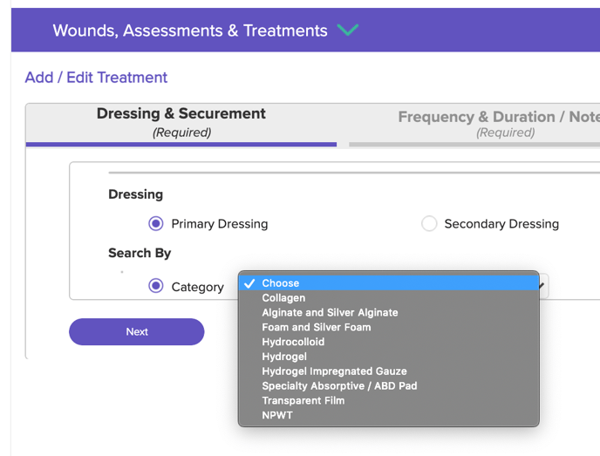The width and height of the screenshot is (600, 456).
Task: Click the checkmark beside Choose
Action: [x=250, y=283]
